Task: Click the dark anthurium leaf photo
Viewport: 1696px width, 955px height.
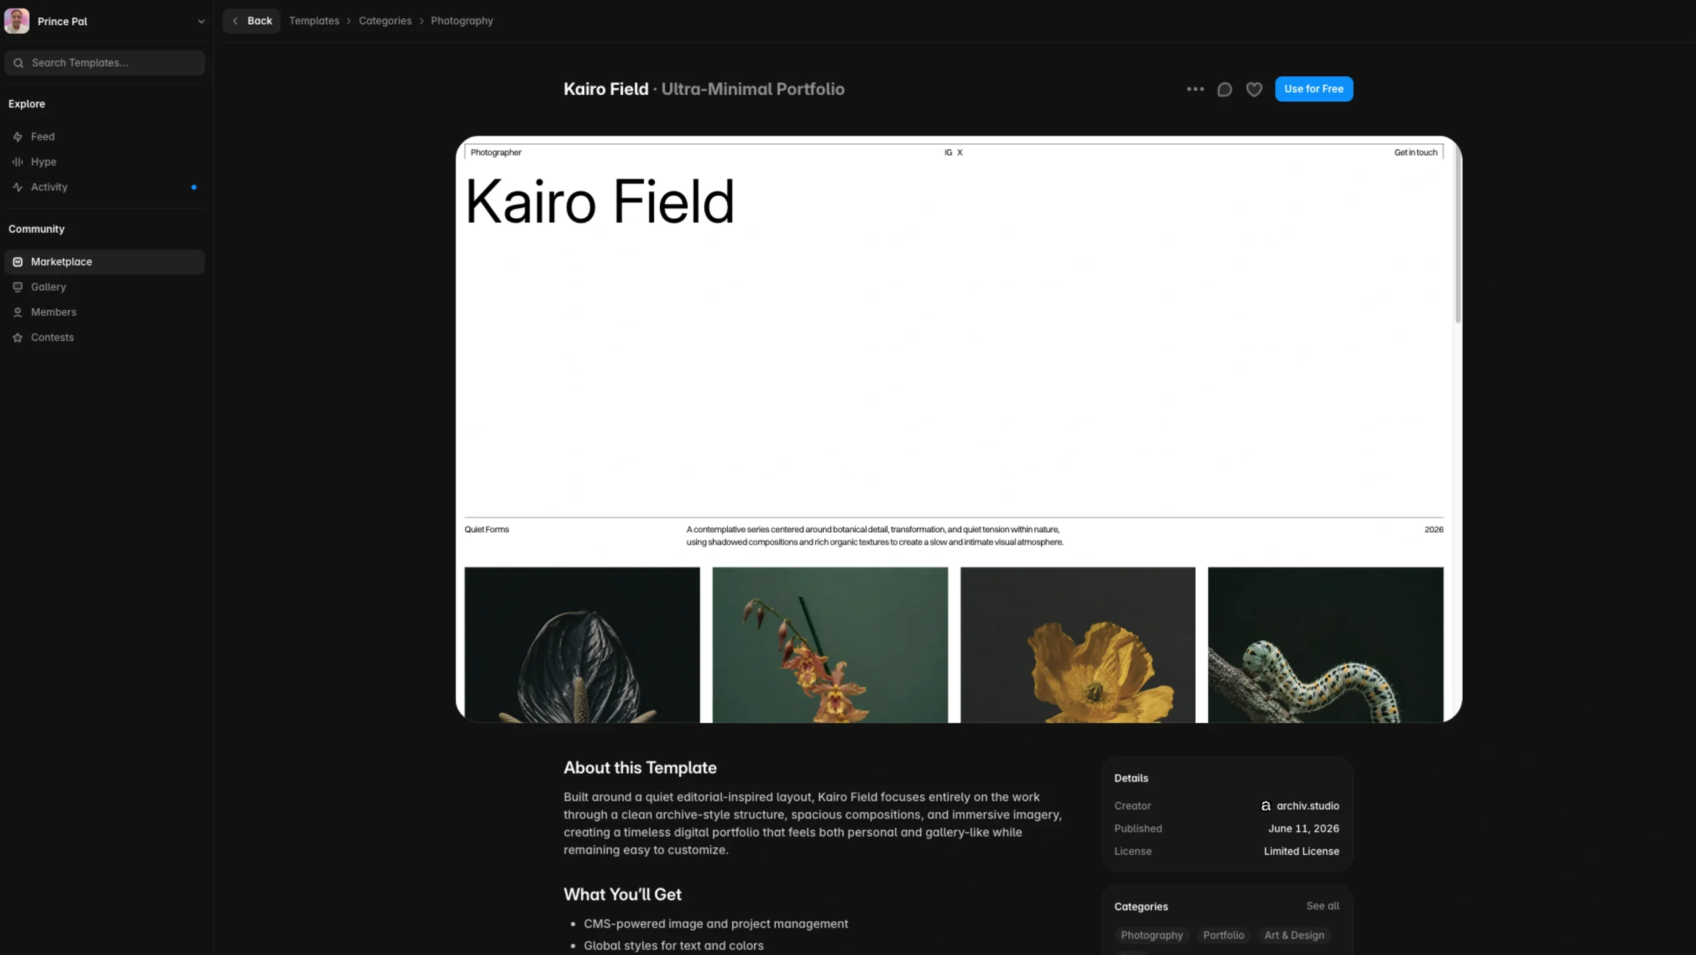Action: coord(582,644)
